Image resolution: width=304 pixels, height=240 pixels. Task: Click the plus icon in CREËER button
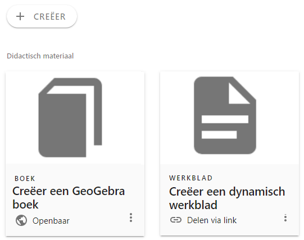20,16
